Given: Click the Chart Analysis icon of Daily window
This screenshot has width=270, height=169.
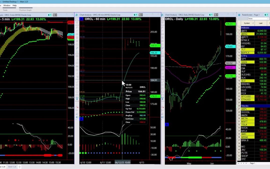Looking at the screenshot, I should 162,15.
